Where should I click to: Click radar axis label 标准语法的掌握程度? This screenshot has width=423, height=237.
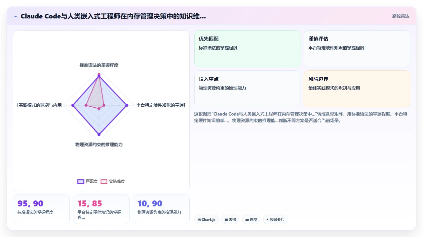tap(99, 65)
